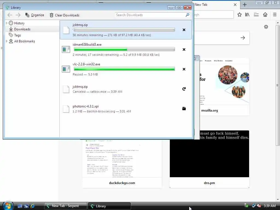Click the idman638build3.exe file icon

(66, 49)
